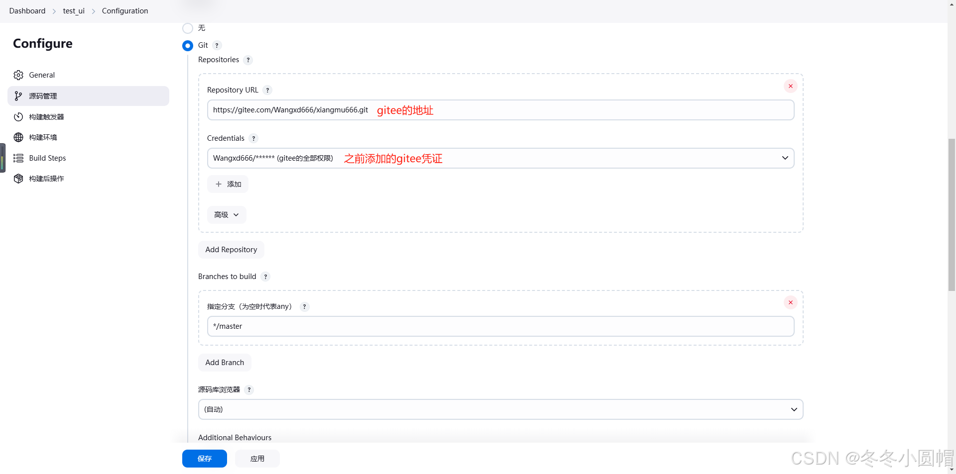956x474 pixels.
Task: Show help for Credentials
Action: pyautogui.click(x=254, y=138)
